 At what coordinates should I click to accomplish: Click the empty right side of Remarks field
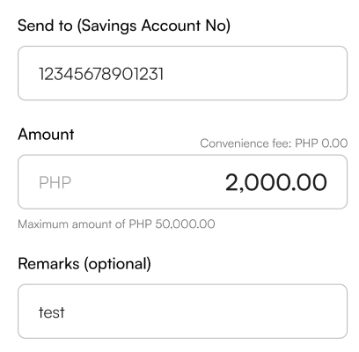coord(205,312)
